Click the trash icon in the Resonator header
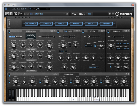This screenshot has height=106, width=138. point(54,31)
